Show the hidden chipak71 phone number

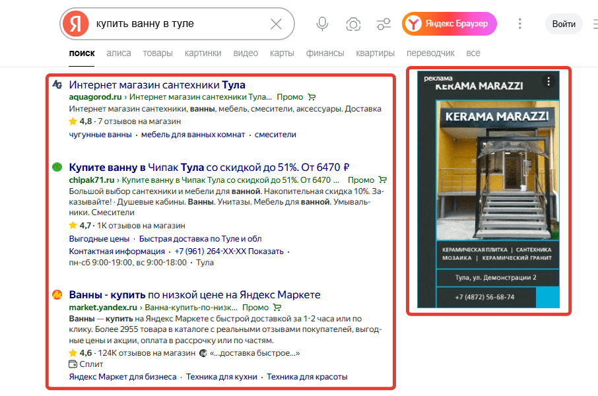(x=267, y=251)
